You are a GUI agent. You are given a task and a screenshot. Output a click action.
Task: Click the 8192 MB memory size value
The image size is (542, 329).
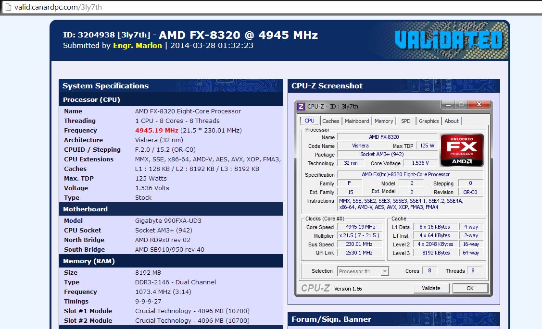click(x=148, y=272)
